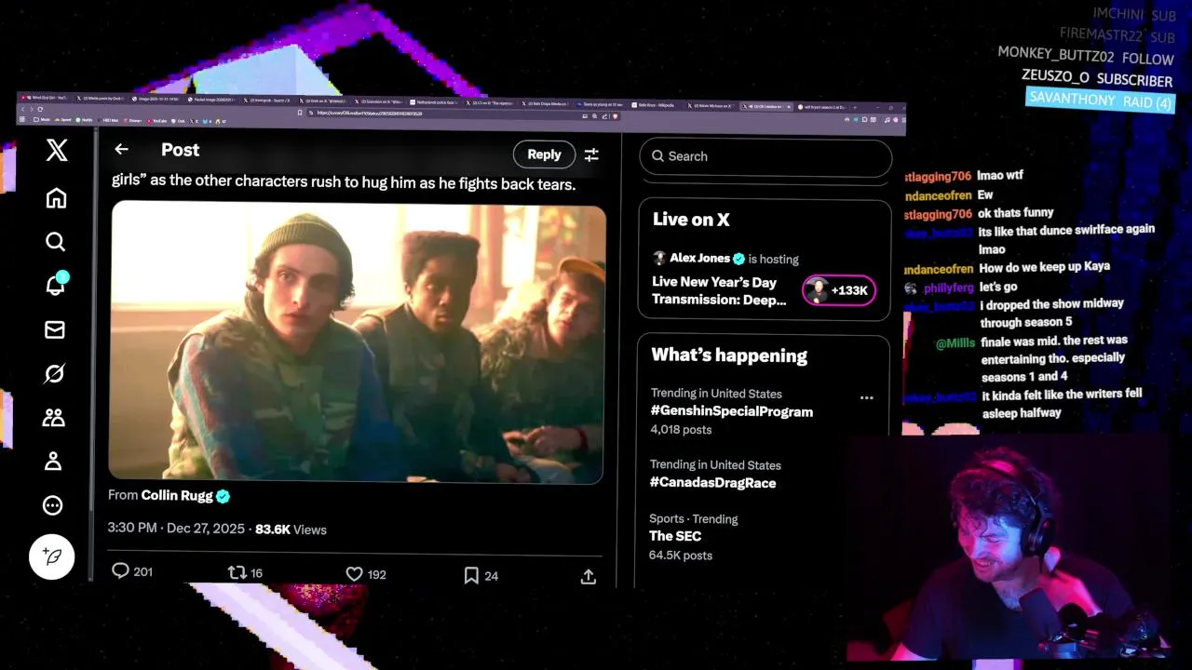Go back with the arrow beside Post
1192x670 pixels.
click(x=121, y=150)
